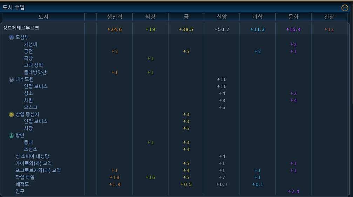This screenshot has width=353, height=197.
Task: Sort by the 신앙 column header
Action: coord(222,17)
